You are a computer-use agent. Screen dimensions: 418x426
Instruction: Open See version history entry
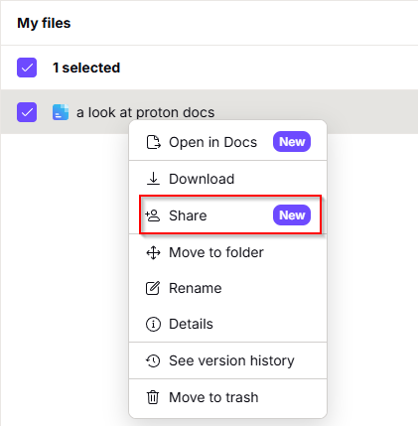pyautogui.click(x=227, y=360)
